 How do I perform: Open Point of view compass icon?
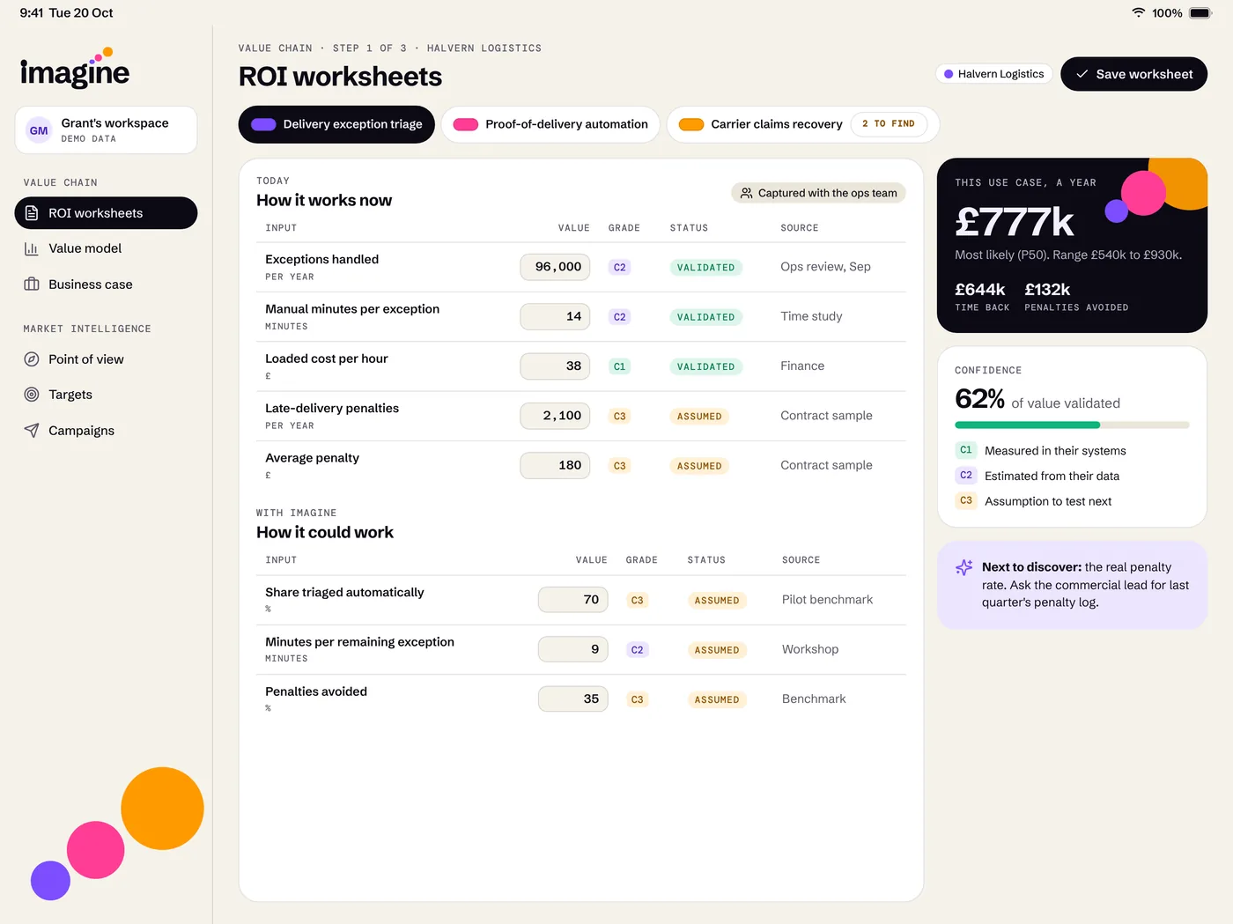coord(32,359)
